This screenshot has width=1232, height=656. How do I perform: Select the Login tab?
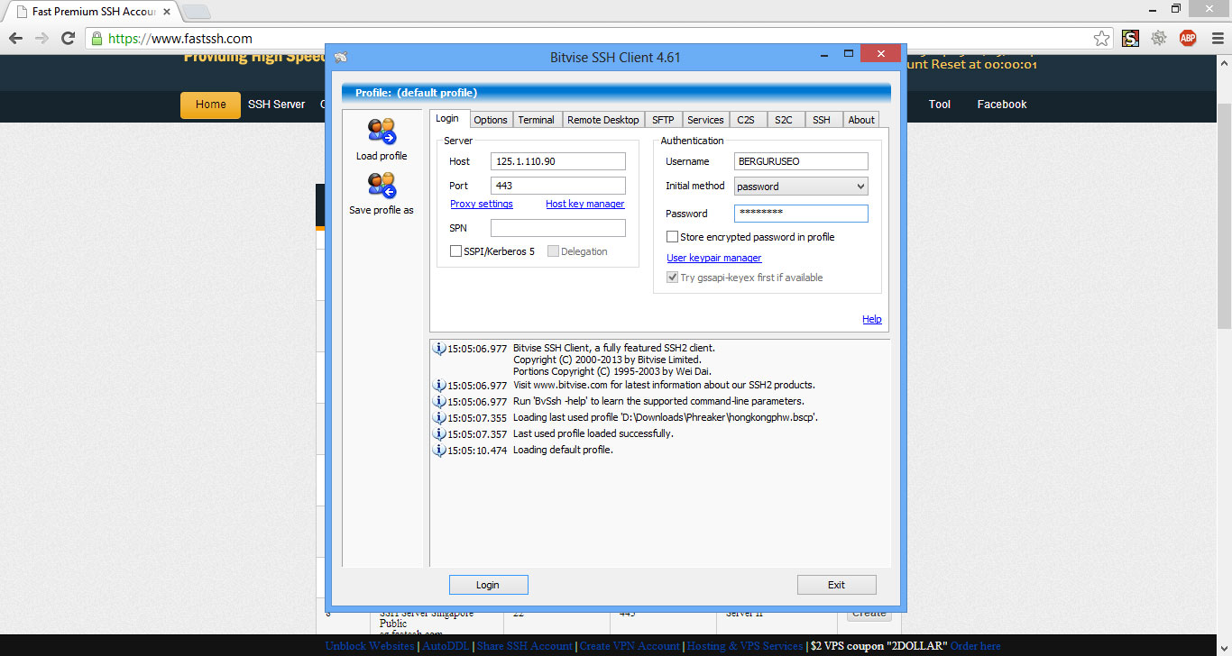point(447,118)
